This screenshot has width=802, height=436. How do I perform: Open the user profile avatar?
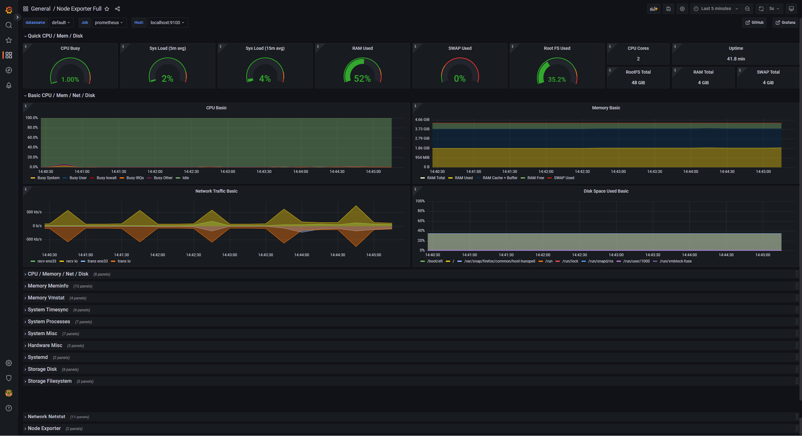tap(9, 393)
